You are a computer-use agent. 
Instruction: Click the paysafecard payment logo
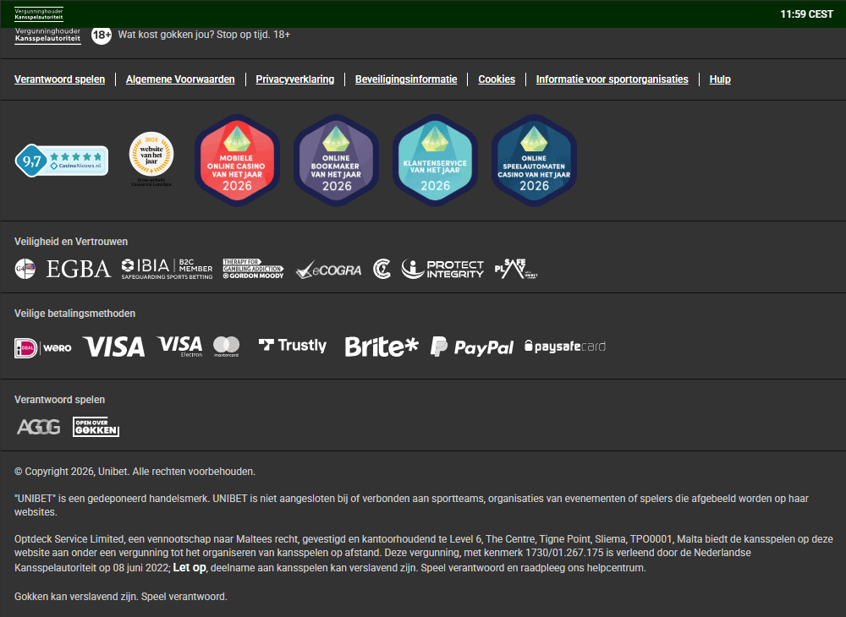coord(565,346)
